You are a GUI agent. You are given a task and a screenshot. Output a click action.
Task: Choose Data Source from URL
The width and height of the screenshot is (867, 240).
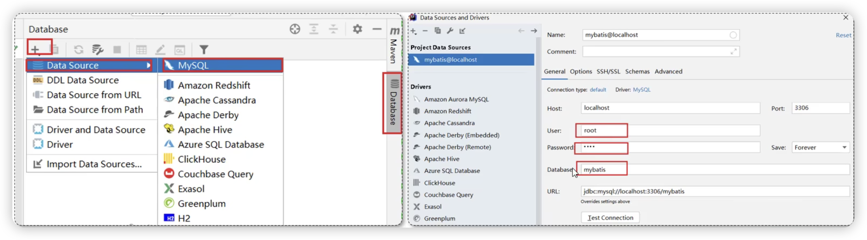(92, 95)
